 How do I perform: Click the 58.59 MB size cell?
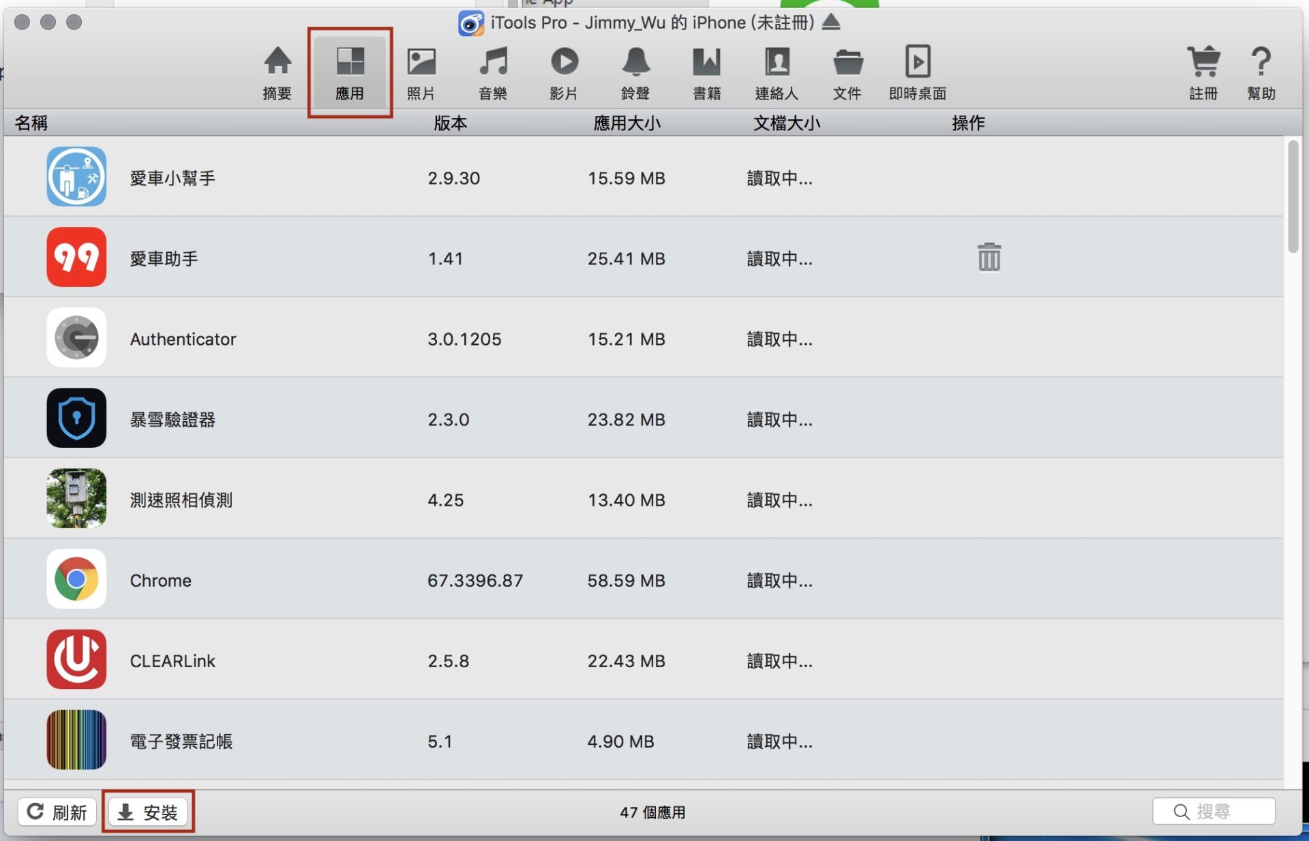point(627,580)
